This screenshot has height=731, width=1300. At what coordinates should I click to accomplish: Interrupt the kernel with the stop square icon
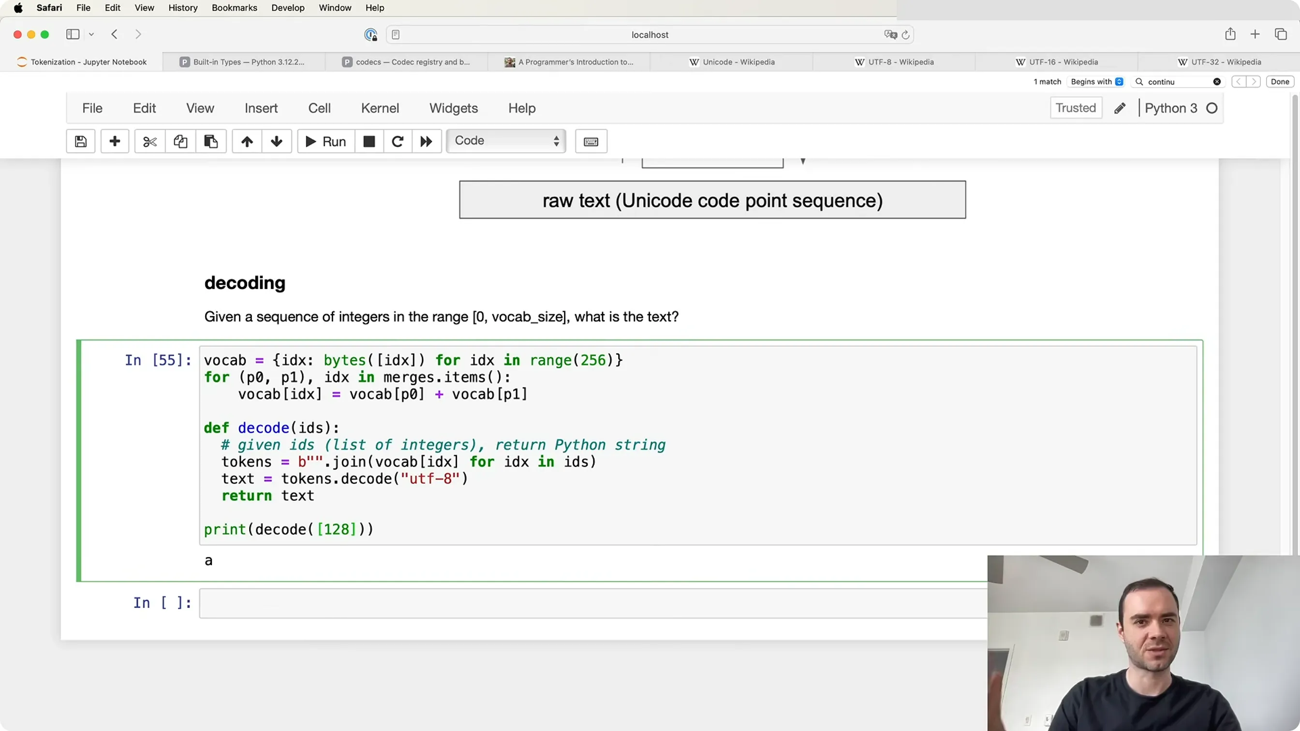pos(369,142)
